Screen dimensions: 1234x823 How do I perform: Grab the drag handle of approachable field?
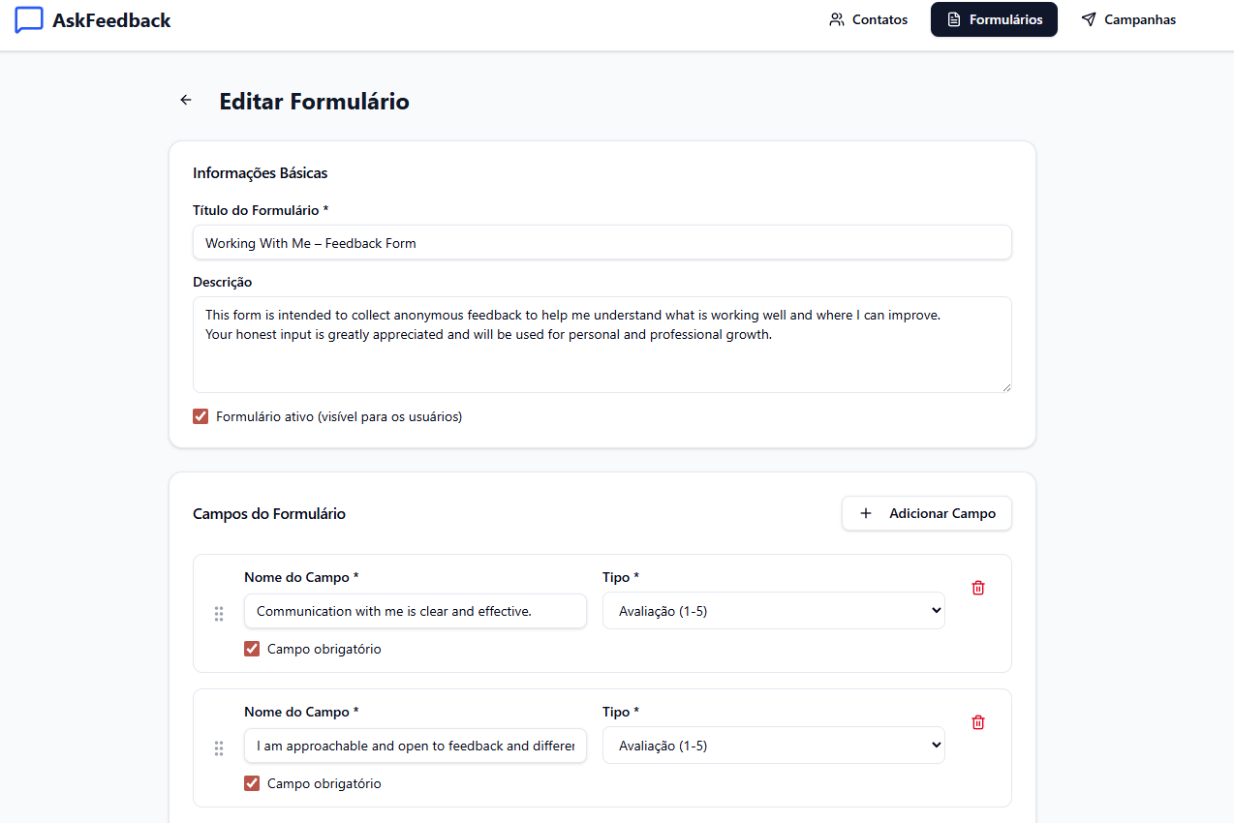pyautogui.click(x=219, y=748)
